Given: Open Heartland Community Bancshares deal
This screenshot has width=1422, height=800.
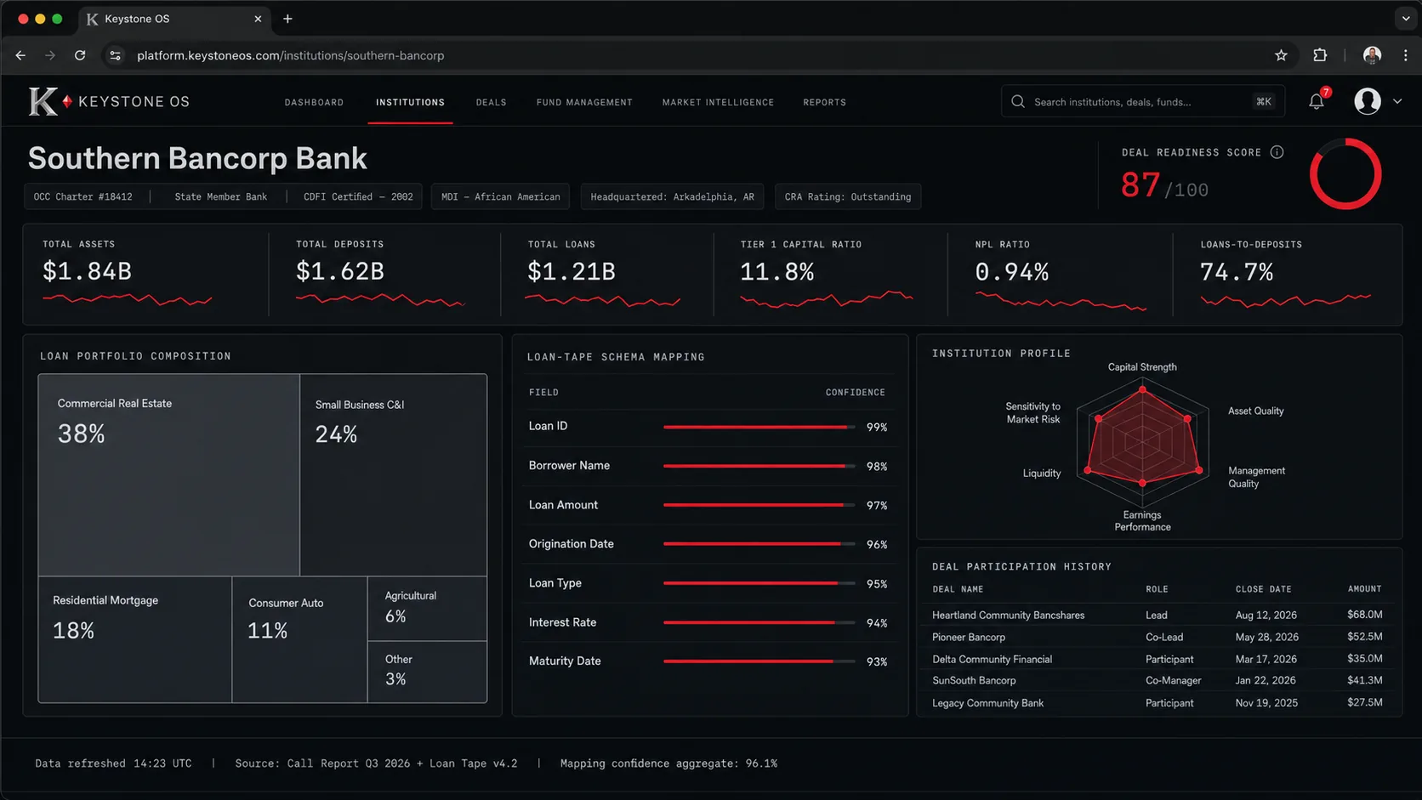Looking at the screenshot, I should pyautogui.click(x=1157, y=615).
